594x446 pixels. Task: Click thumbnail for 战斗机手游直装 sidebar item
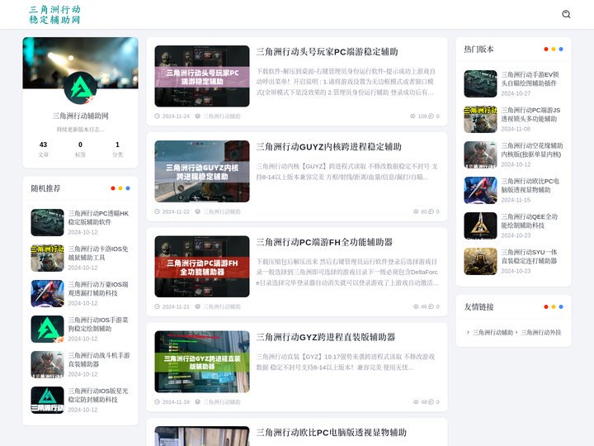point(47,364)
